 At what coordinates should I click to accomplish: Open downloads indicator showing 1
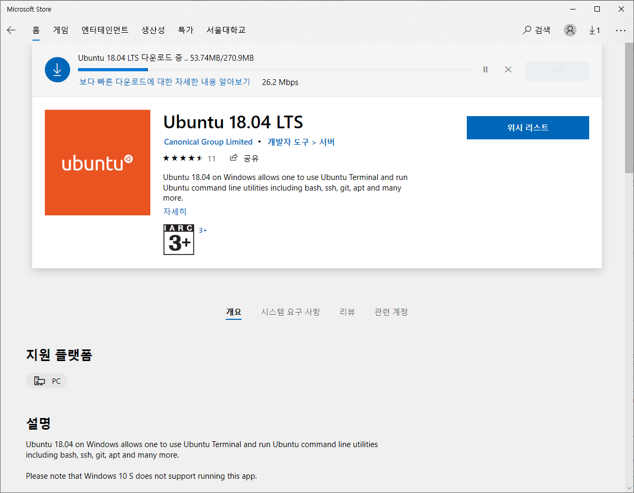[x=594, y=30]
